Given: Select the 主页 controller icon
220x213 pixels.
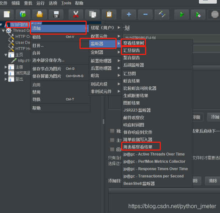Looking at the screenshot, I should (11, 55).
